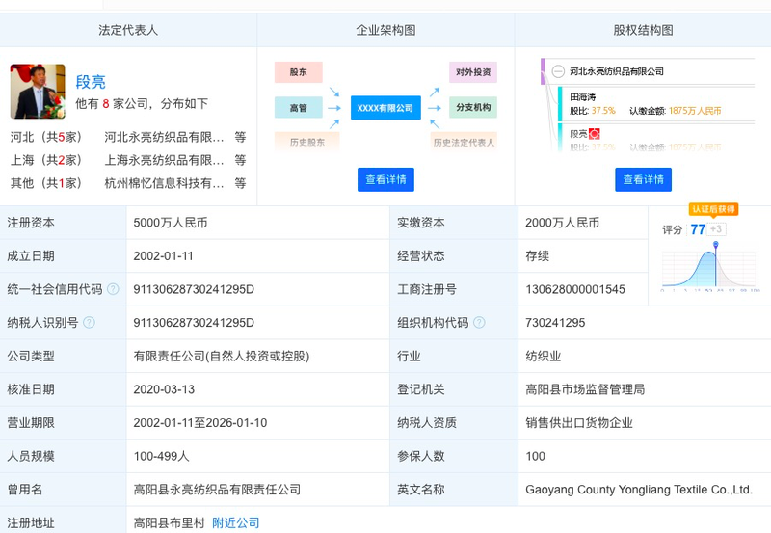Select the 股权结构图 header tab
The width and height of the screenshot is (771, 533).
point(643,30)
